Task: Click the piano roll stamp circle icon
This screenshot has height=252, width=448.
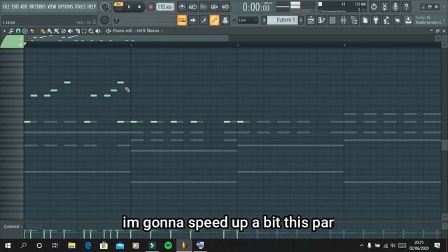Action: (x=25, y=31)
